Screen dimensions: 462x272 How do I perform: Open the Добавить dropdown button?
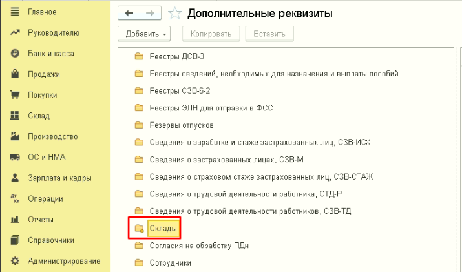click(144, 34)
